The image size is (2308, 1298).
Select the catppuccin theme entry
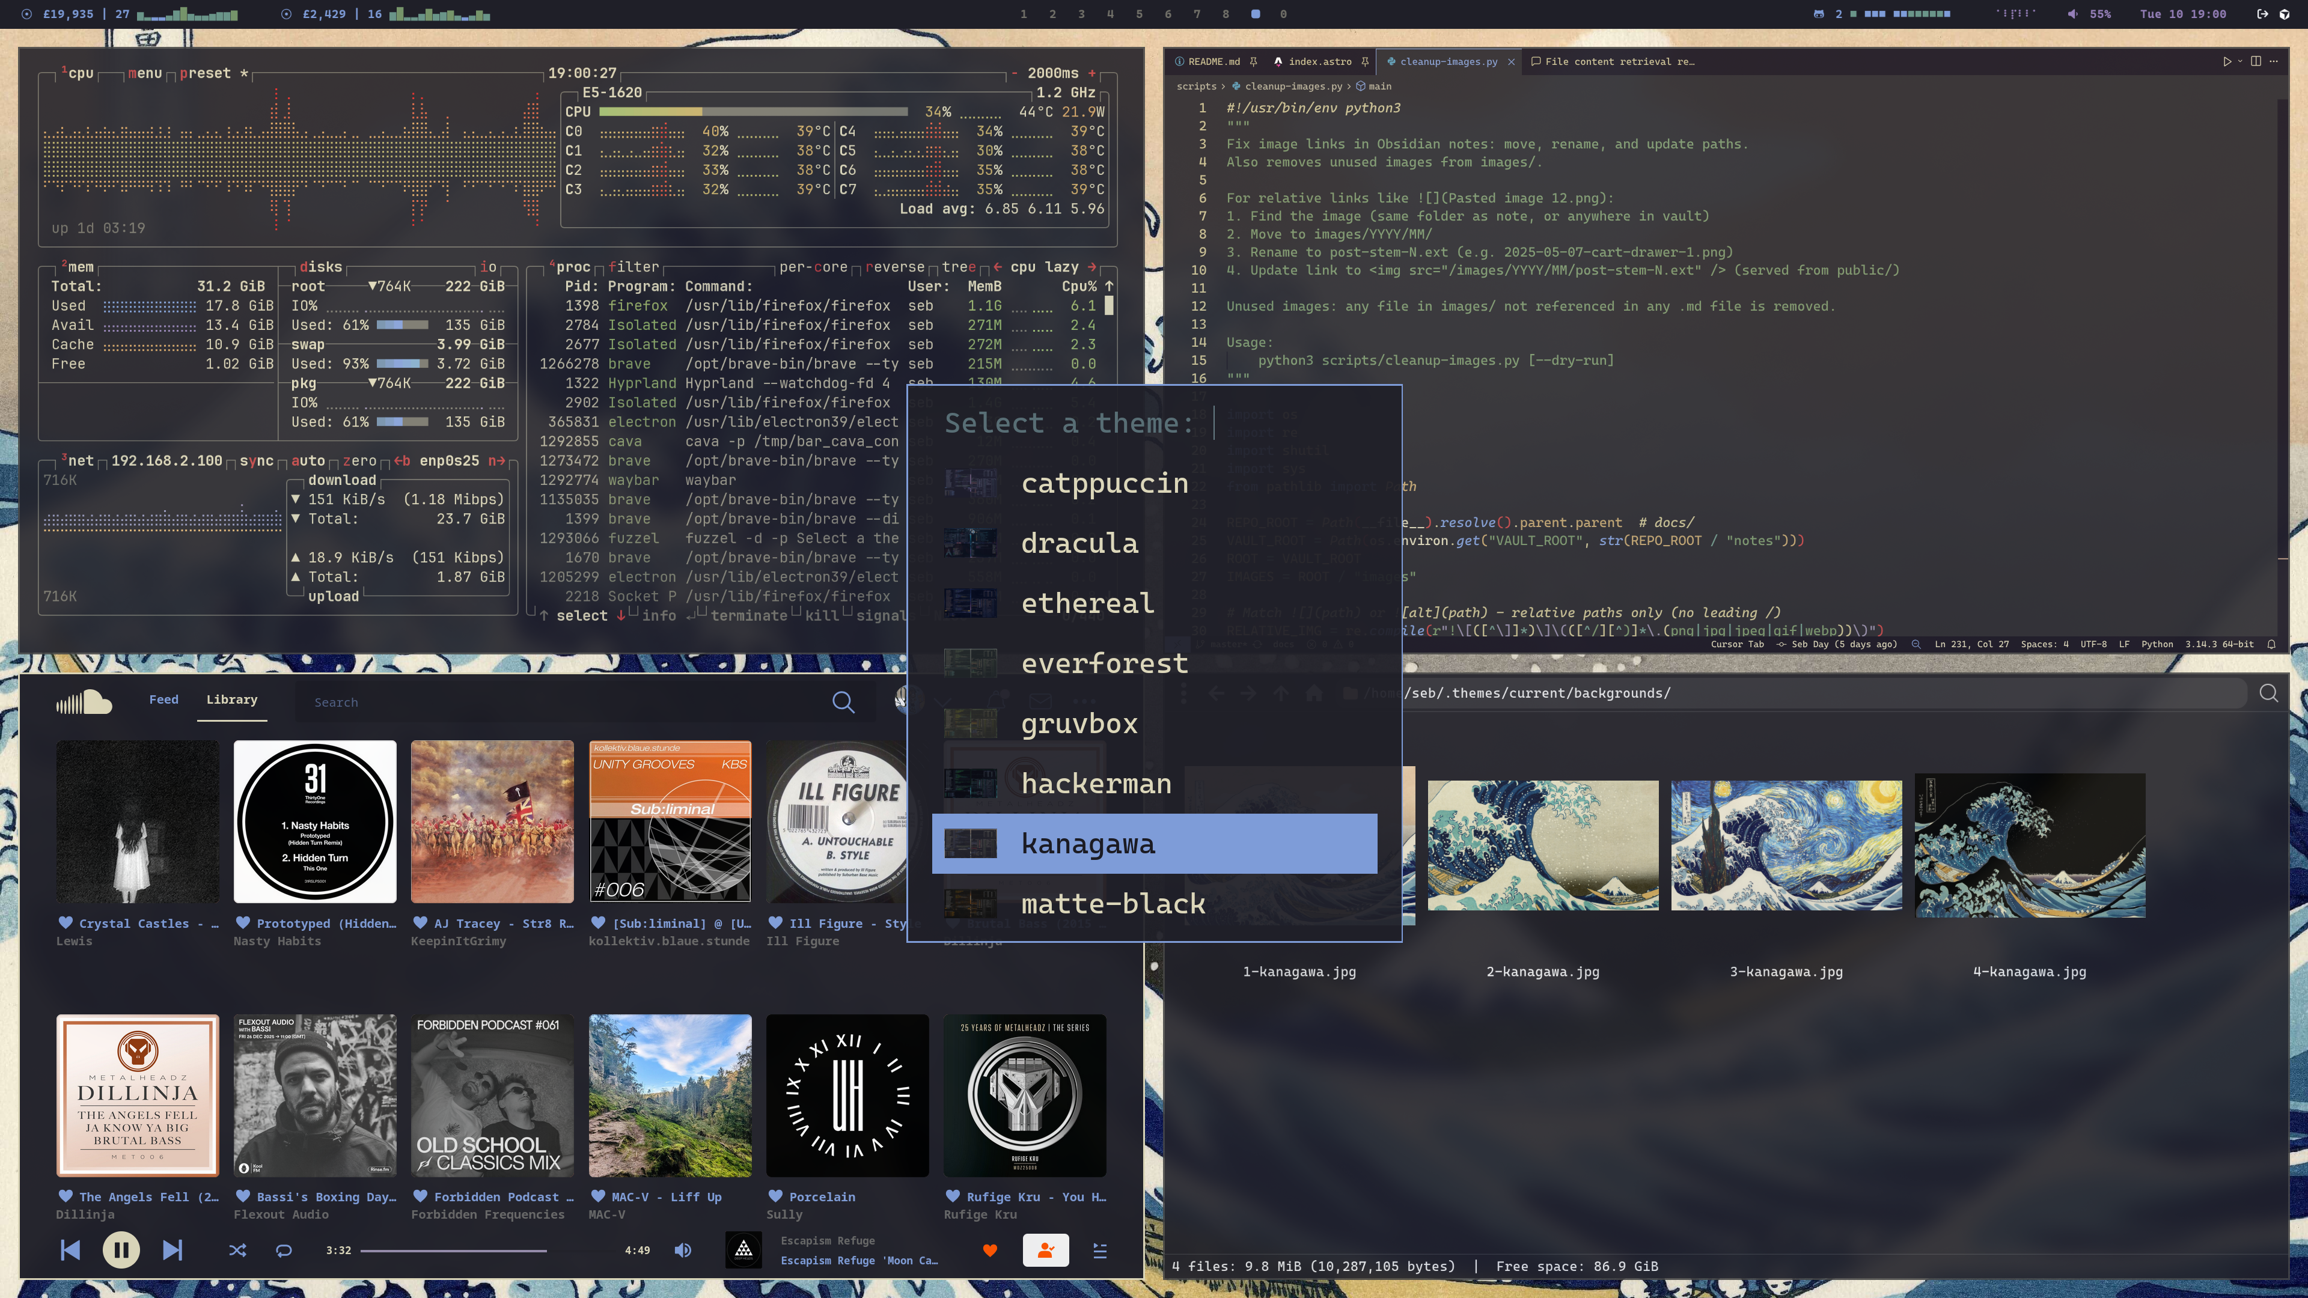(x=1104, y=484)
